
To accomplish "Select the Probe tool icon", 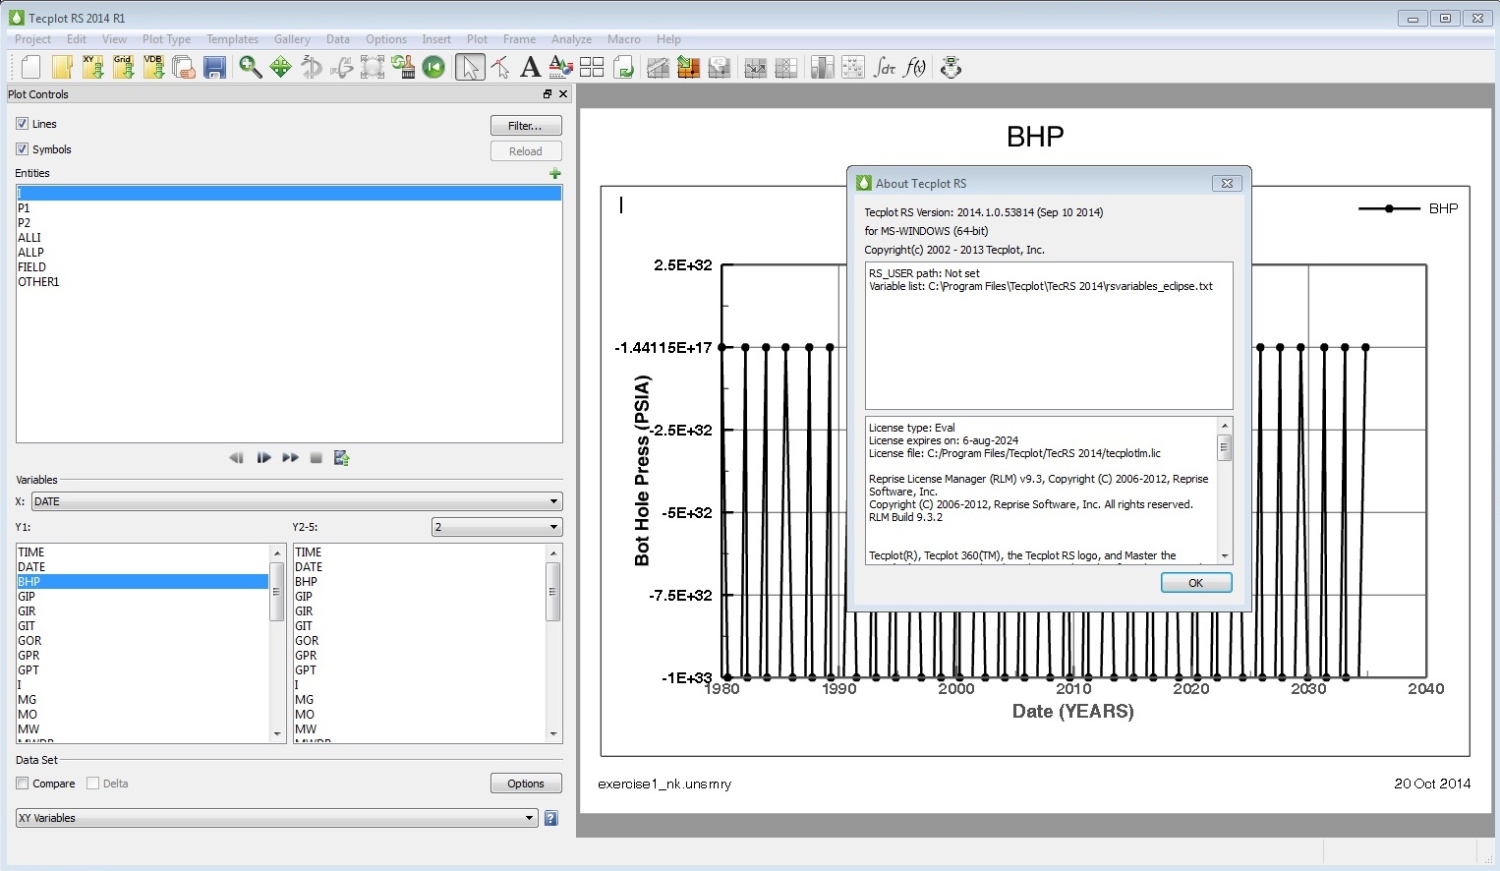I will point(500,67).
